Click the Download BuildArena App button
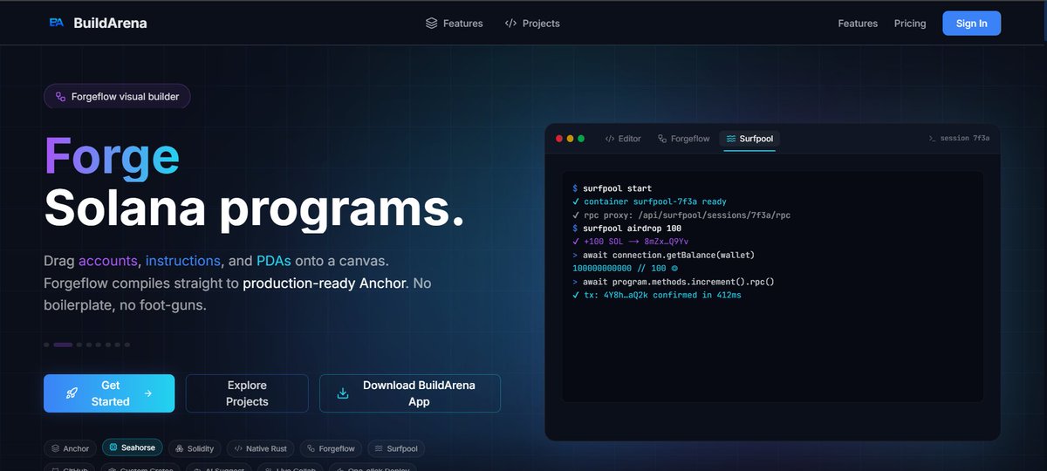 point(410,393)
